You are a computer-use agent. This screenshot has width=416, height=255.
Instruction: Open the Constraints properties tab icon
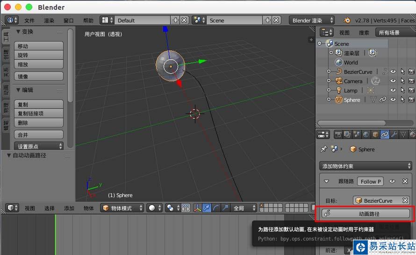[x=385, y=135]
